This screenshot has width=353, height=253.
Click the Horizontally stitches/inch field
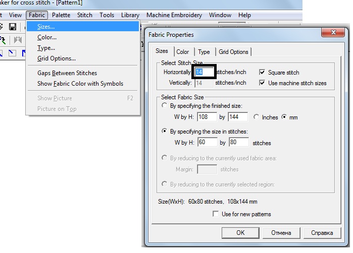(204, 72)
